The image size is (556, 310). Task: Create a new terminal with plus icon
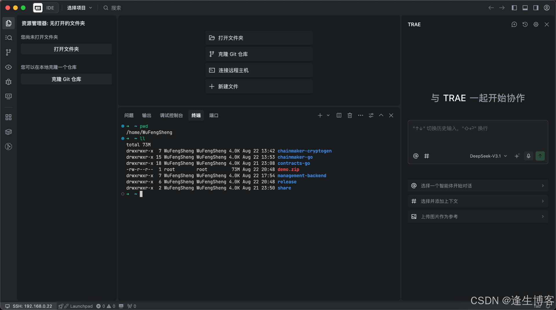point(320,115)
